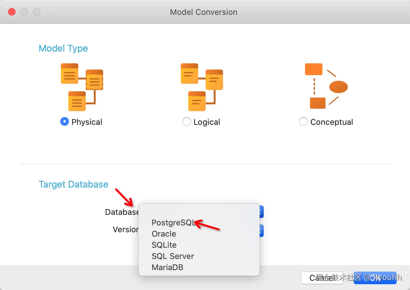Click the grey minimize window button
This screenshot has height=290, width=410.
click(24, 12)
